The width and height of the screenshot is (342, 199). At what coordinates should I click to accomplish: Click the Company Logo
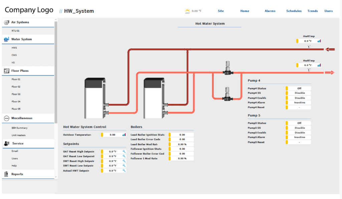pos(29,10)
